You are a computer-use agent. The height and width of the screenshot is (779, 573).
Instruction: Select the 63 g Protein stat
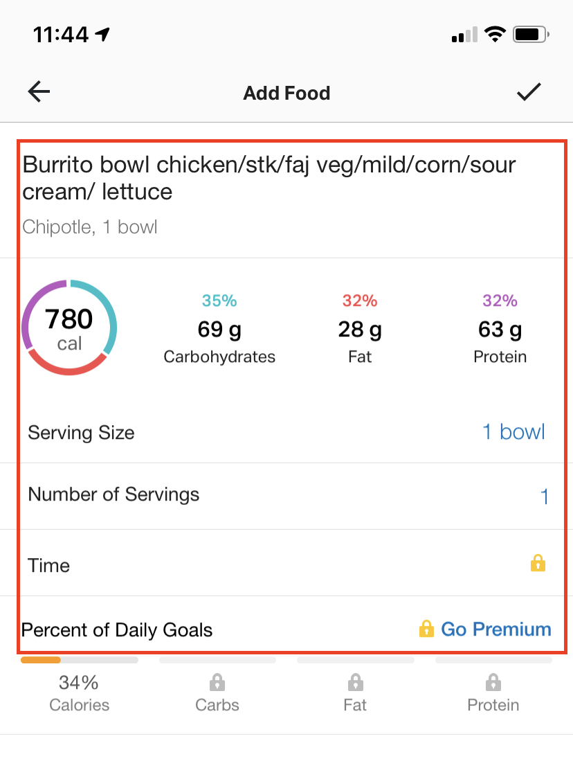tap(500, 328)
